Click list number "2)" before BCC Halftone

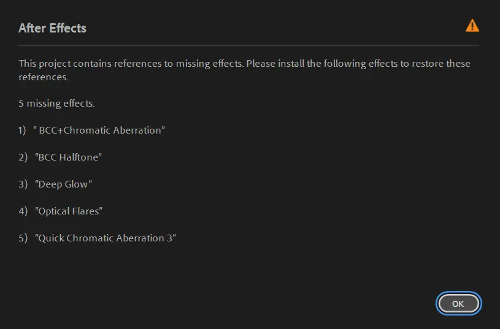pos(23,157)
